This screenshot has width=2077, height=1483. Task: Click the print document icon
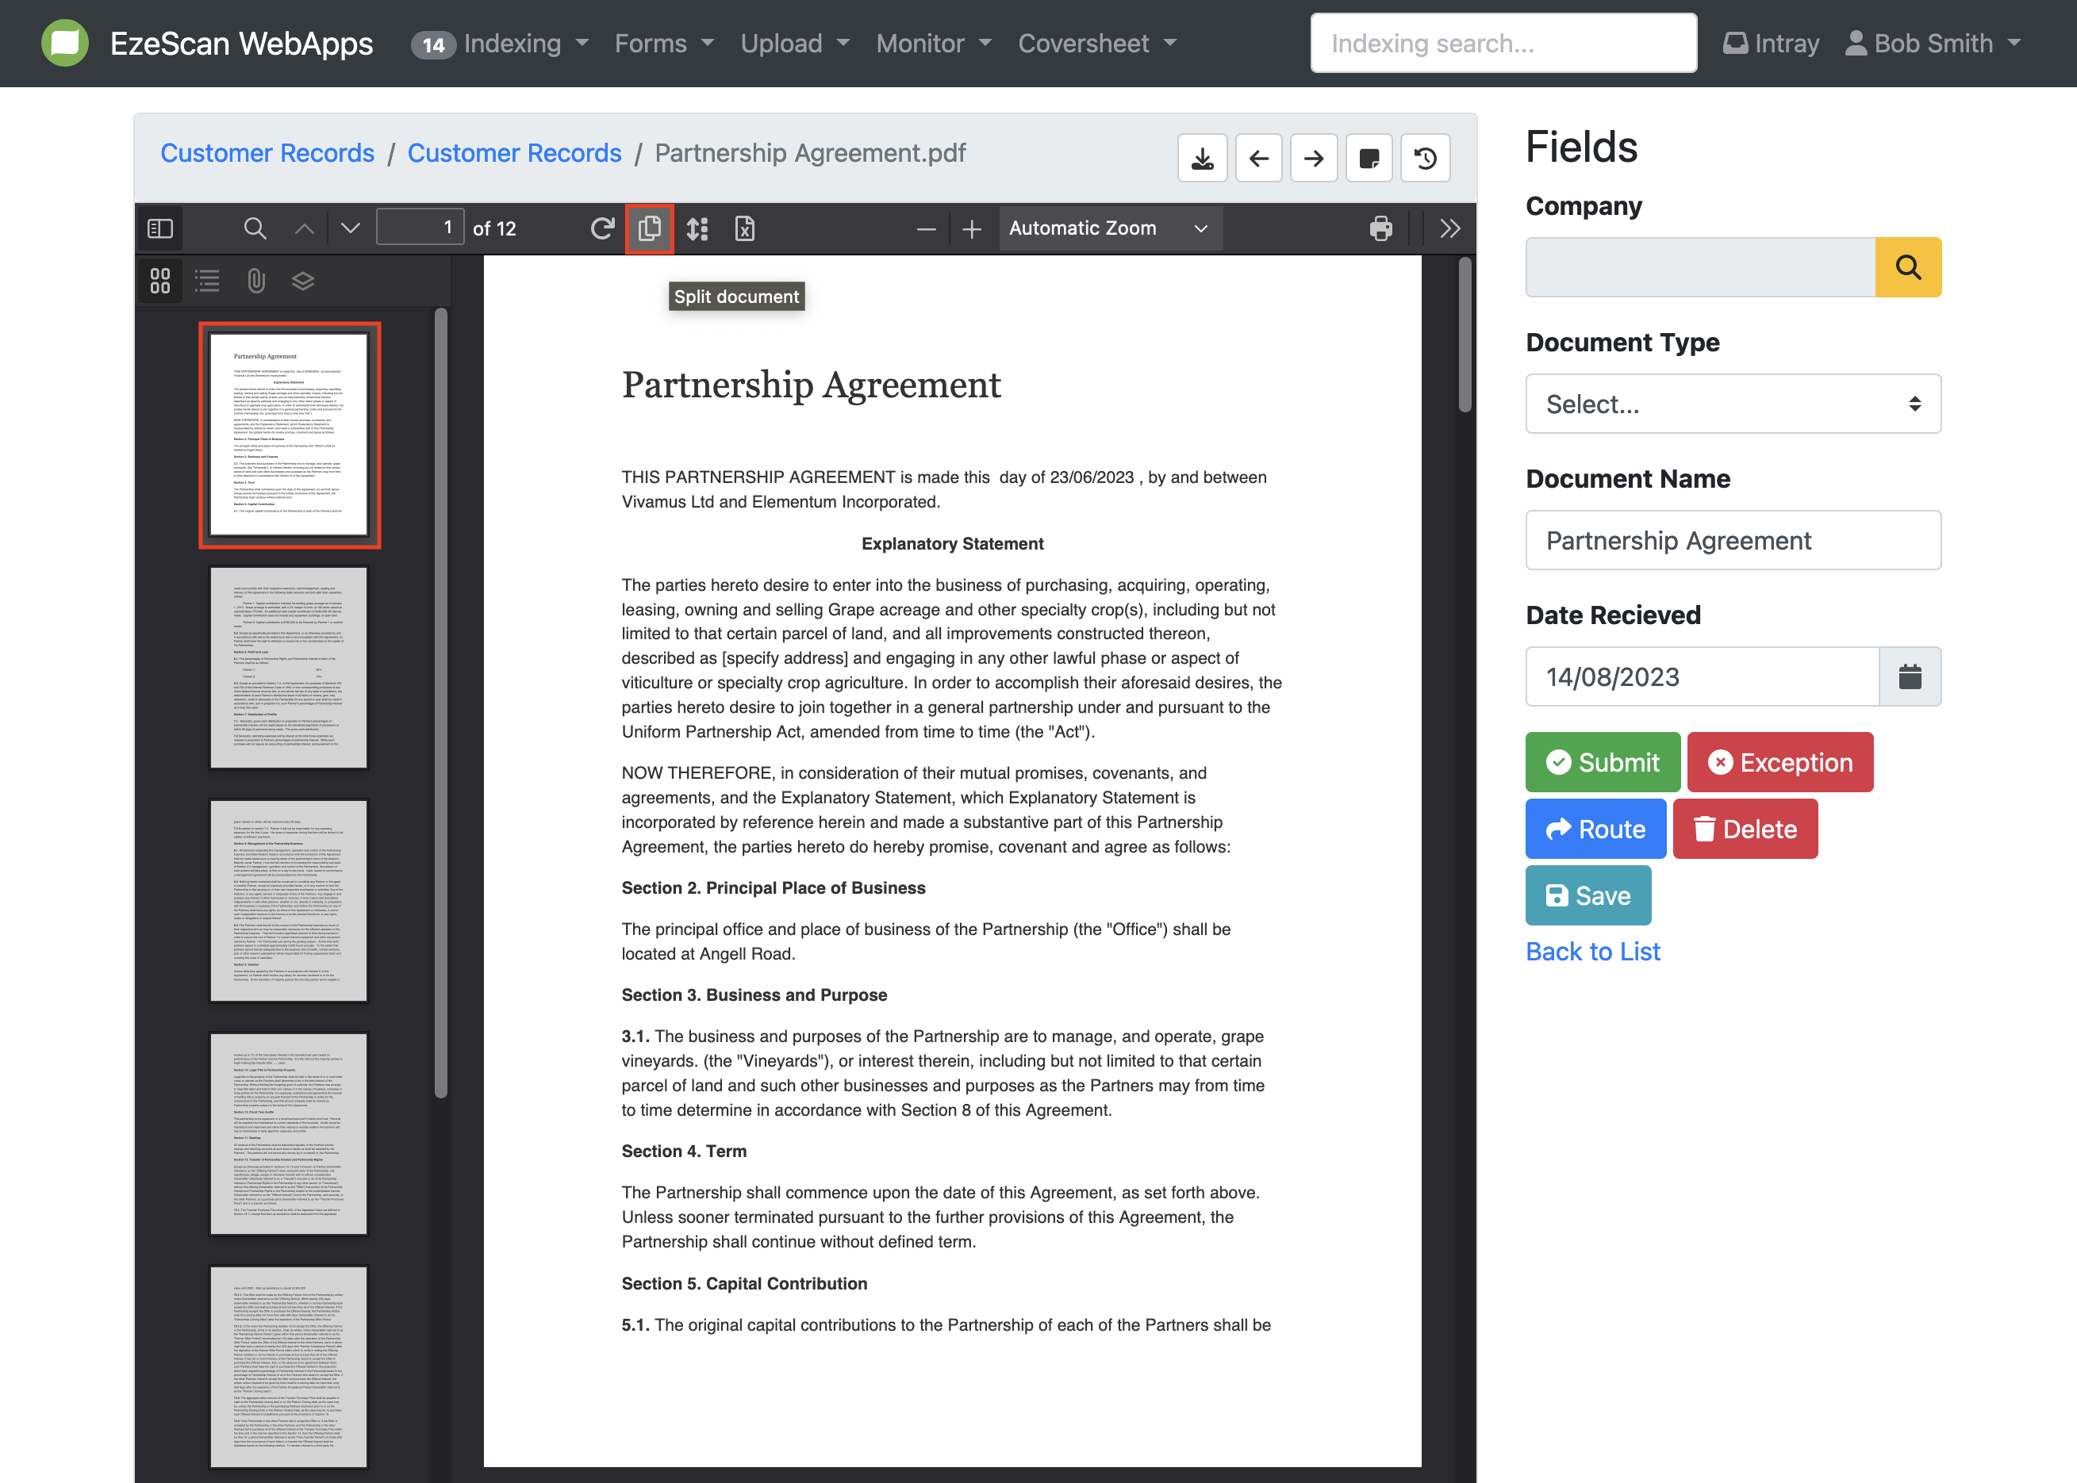(x=1380, y=228)
